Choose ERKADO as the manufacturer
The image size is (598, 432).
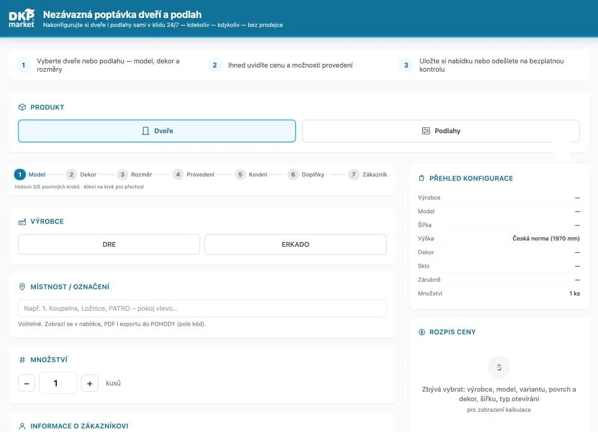tap(295, 244)
